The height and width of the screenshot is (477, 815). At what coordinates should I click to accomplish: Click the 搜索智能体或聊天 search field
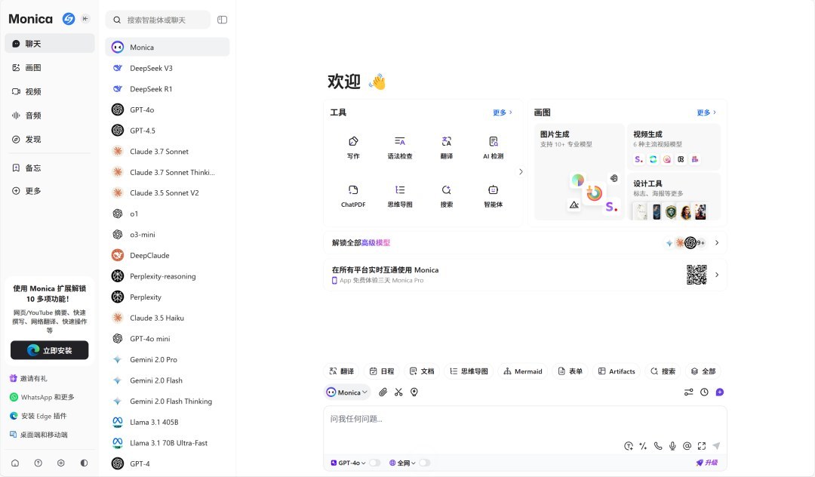coord(158,20)
